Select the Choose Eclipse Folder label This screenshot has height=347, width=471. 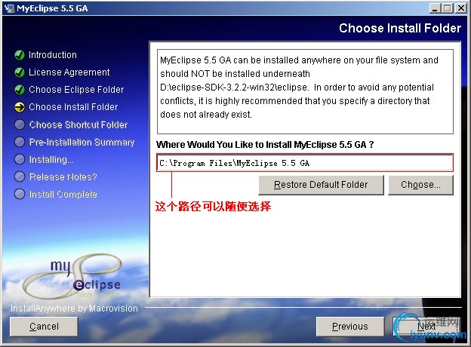point(76,90)
